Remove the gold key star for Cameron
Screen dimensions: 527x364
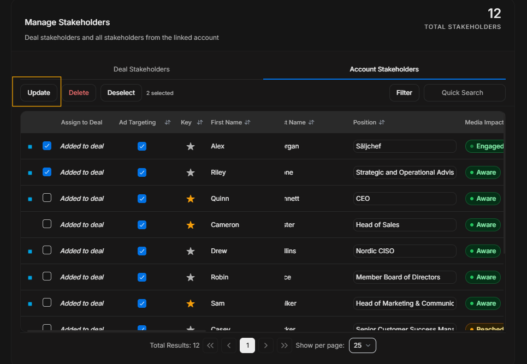191,225
